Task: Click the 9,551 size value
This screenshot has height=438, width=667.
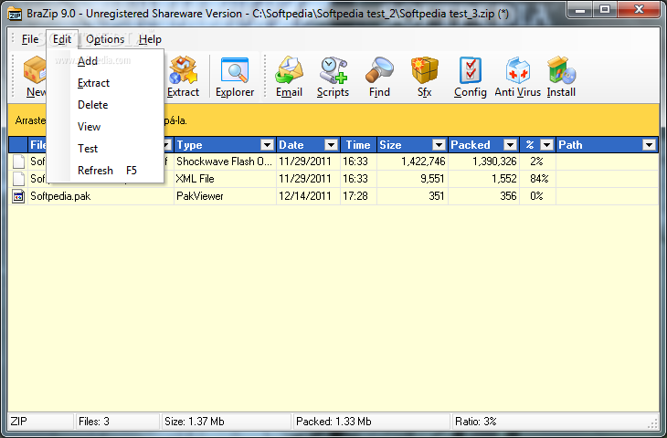Action: point(432,179)
